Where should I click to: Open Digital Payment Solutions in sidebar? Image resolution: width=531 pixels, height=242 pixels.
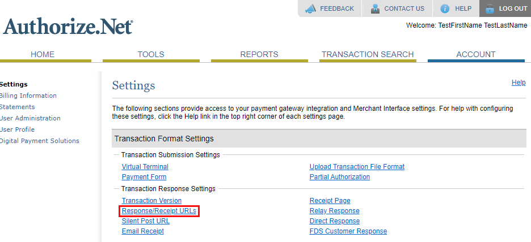pyautogui.click(x=39, y=141)
